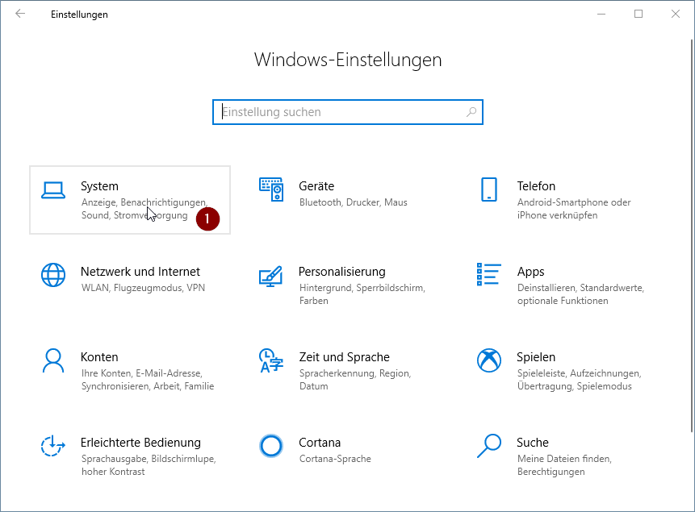The height and width of the screenshot is (512, 695).
Task: Click the vertical scrollbar on right edge
Action: (692, 235)
